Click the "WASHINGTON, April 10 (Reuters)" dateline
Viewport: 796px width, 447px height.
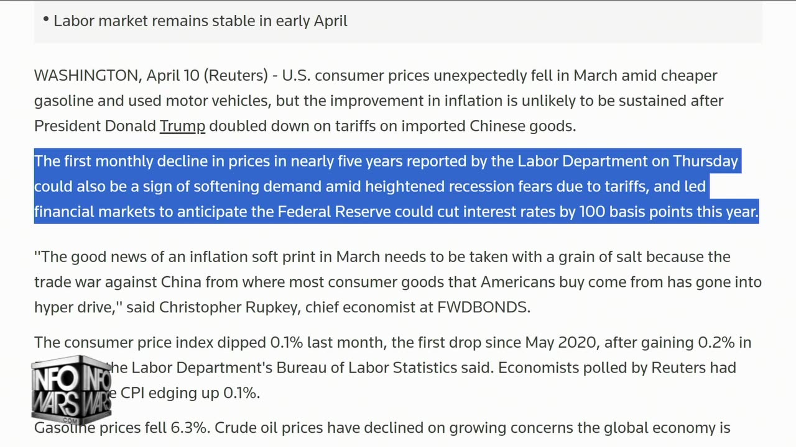click(150, 76)
